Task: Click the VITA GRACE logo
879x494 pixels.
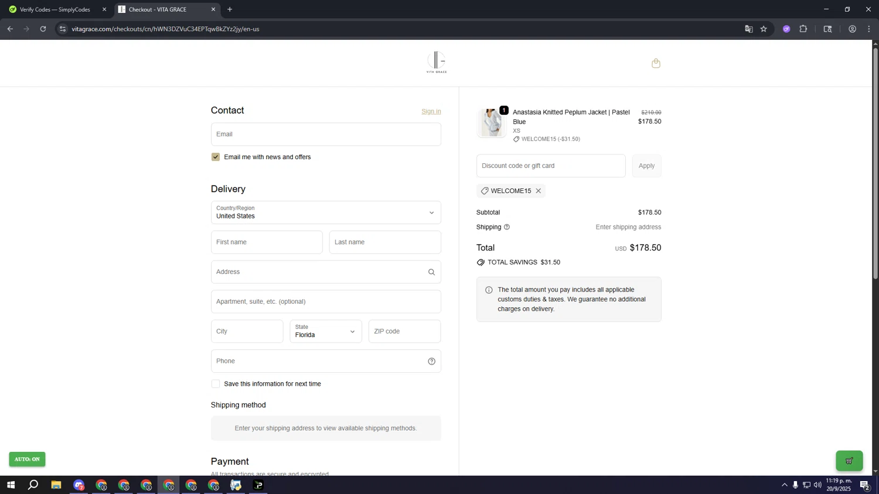Action: [x=437, y=62]
